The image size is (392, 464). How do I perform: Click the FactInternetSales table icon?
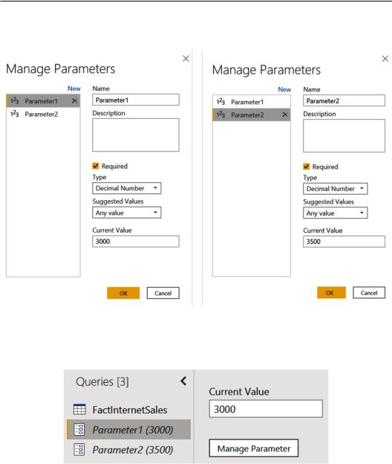pos(79,410)
